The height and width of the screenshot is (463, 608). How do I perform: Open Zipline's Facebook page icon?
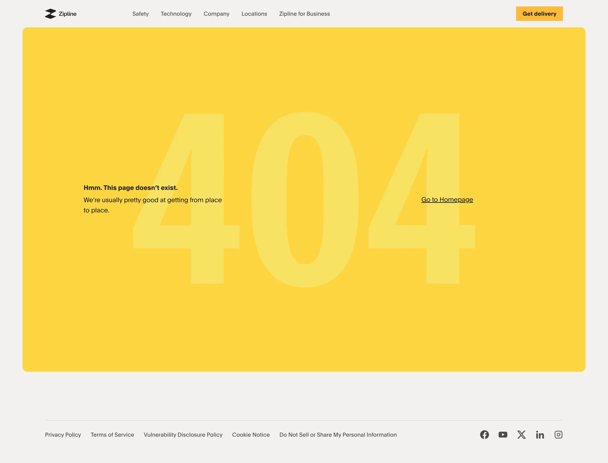click(x=484, y=435)
